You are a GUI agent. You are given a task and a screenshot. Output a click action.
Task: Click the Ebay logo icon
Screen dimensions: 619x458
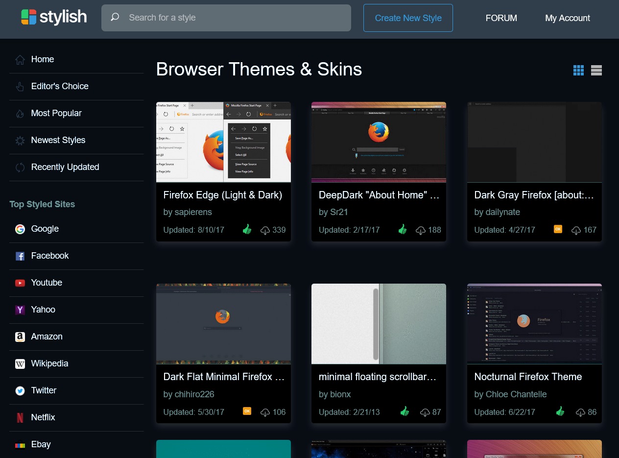pyautogui.click(x=20, y=445)
